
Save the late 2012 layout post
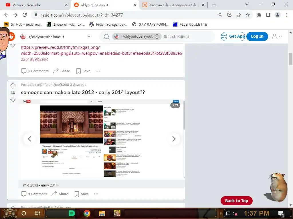tap(82, 194)
